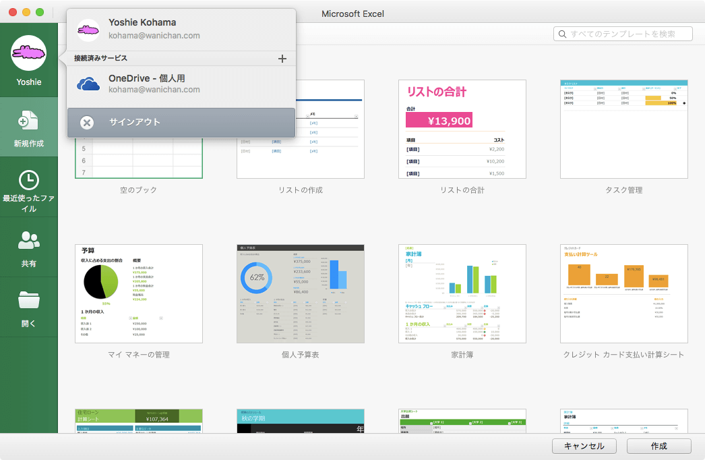Choose the リストの作成 template thumbnail
The width and height of the screenshot is (705, 460).
coord(301,130)
